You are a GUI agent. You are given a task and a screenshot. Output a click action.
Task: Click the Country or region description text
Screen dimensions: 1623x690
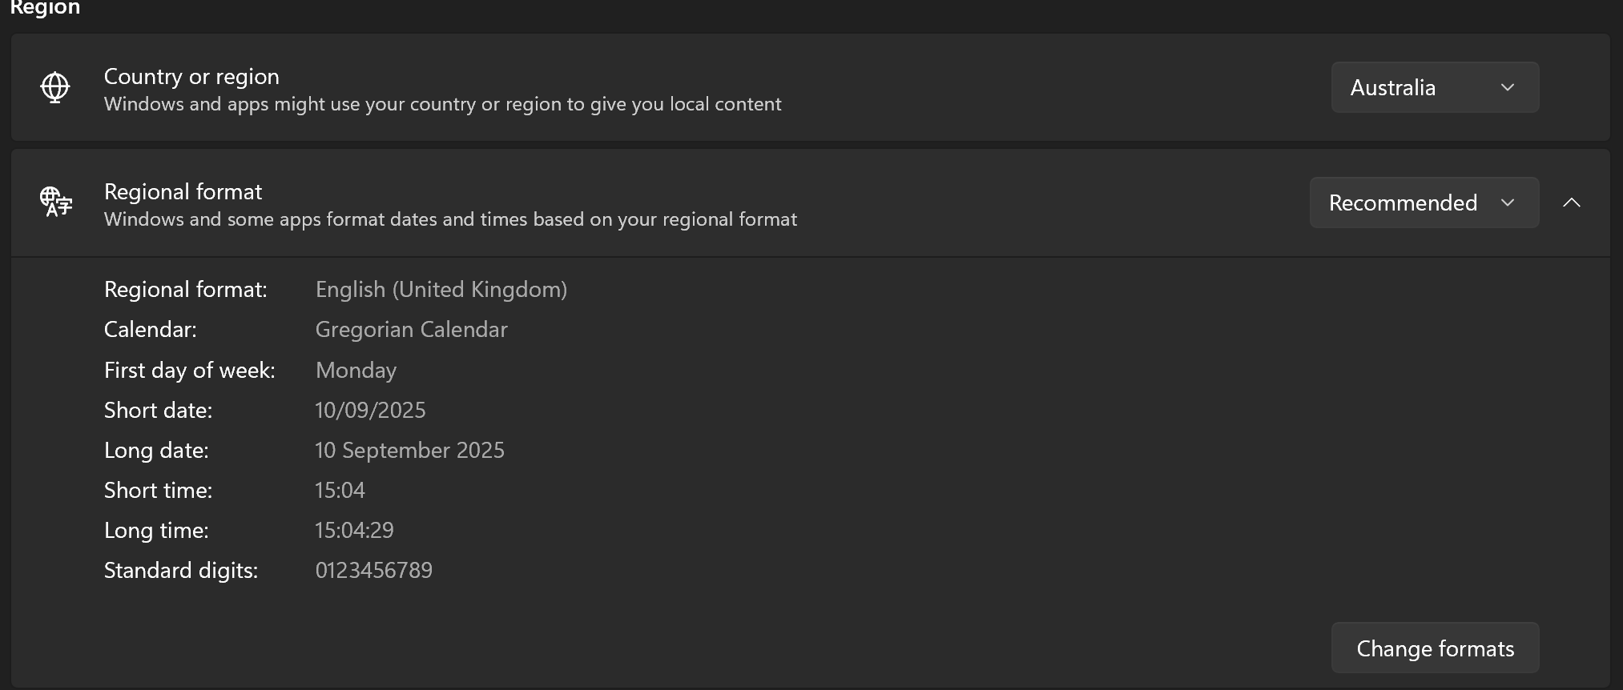[442, 104]
